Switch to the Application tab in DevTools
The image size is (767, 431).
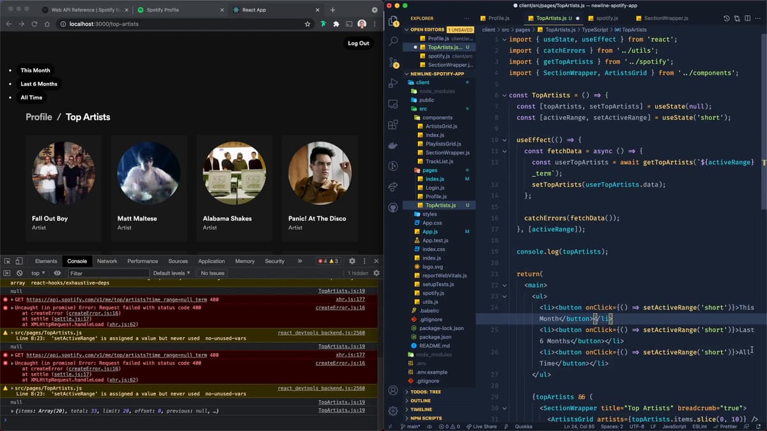[x=212, y=261]
